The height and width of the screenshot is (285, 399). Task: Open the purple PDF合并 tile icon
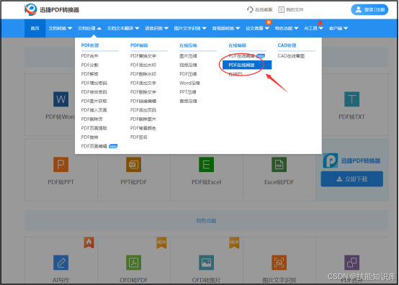coord(351,263)
